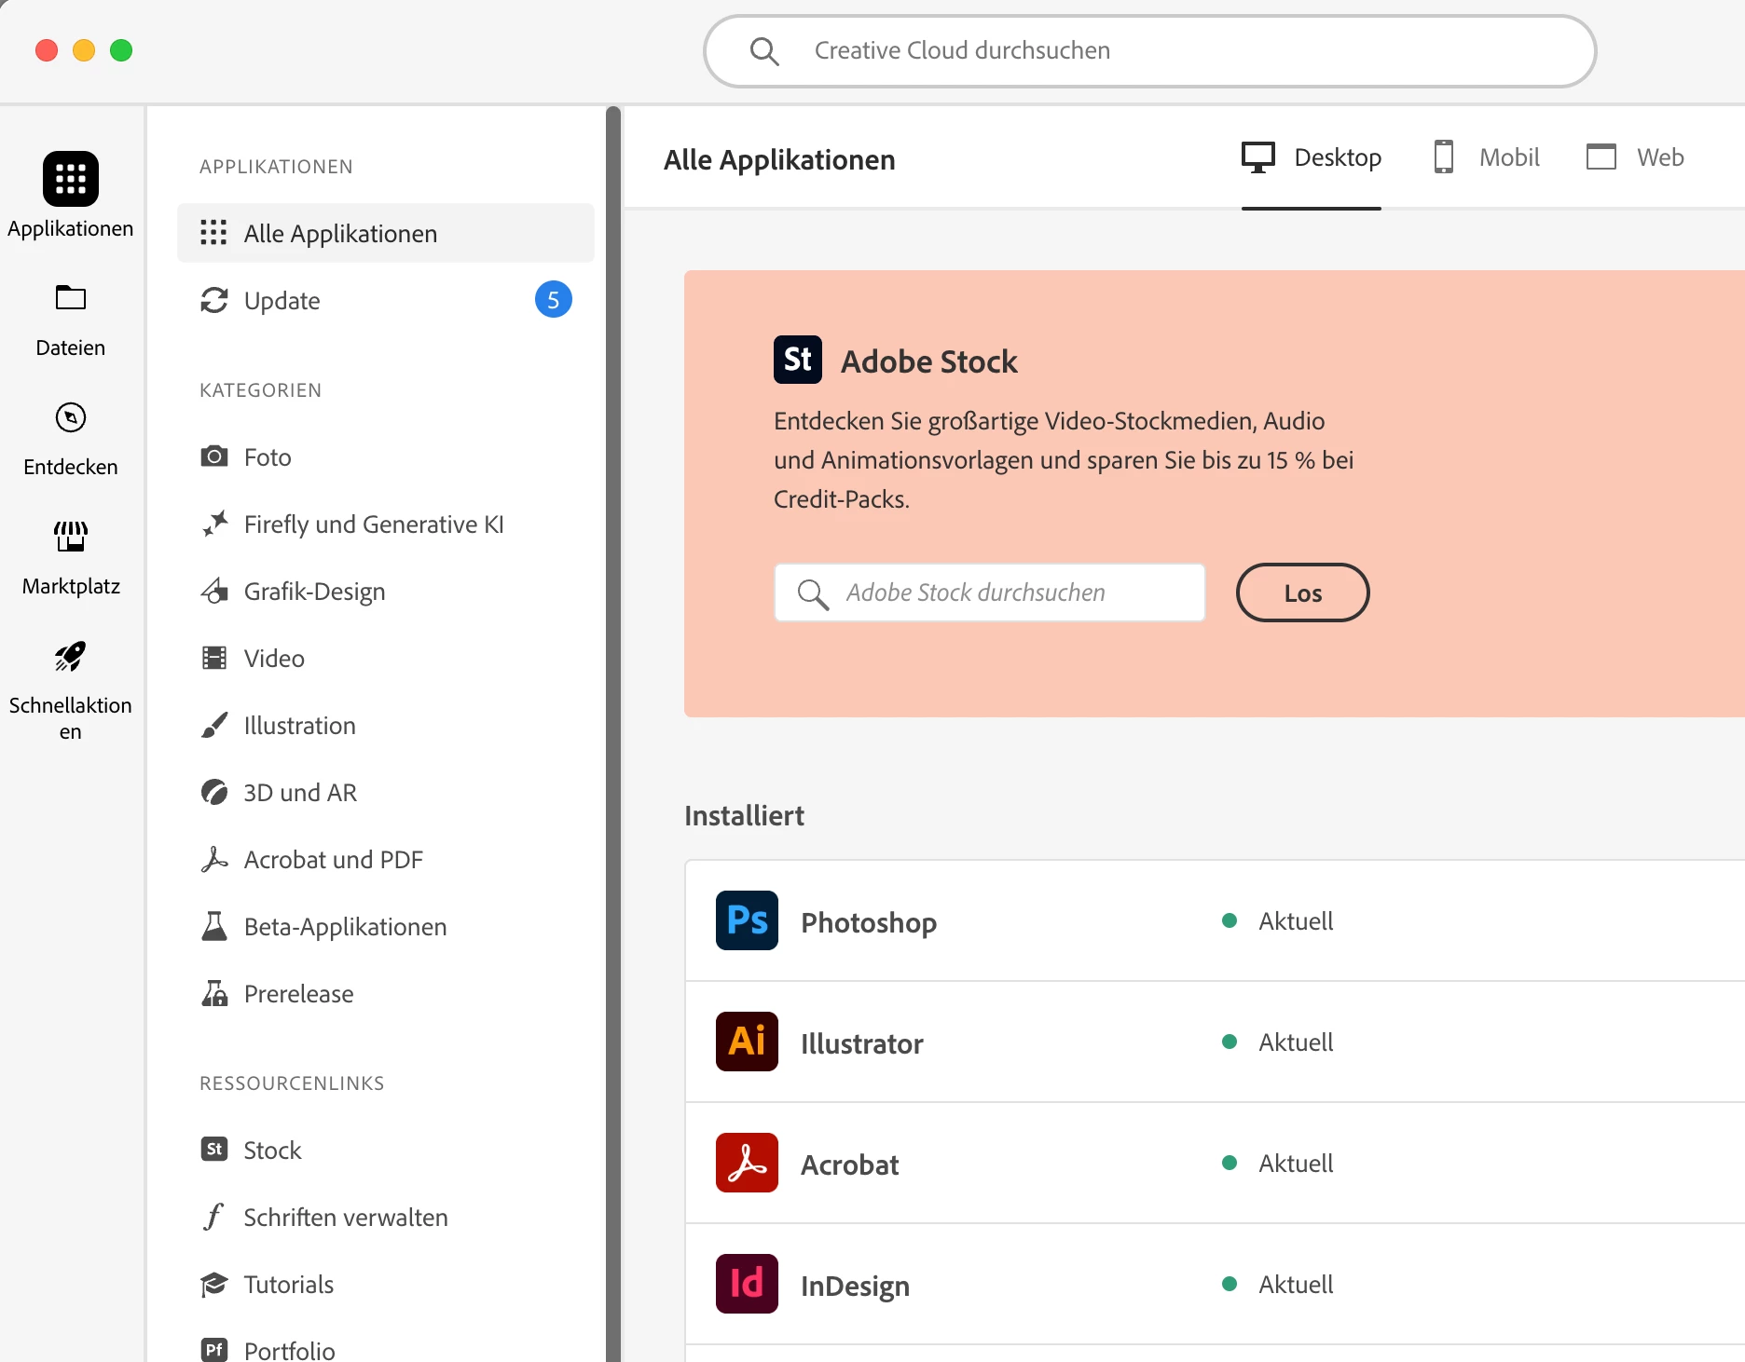The image size is (1745, 1362).
Task: Click the blue update count badge 5
Action: tap(554, 300)
